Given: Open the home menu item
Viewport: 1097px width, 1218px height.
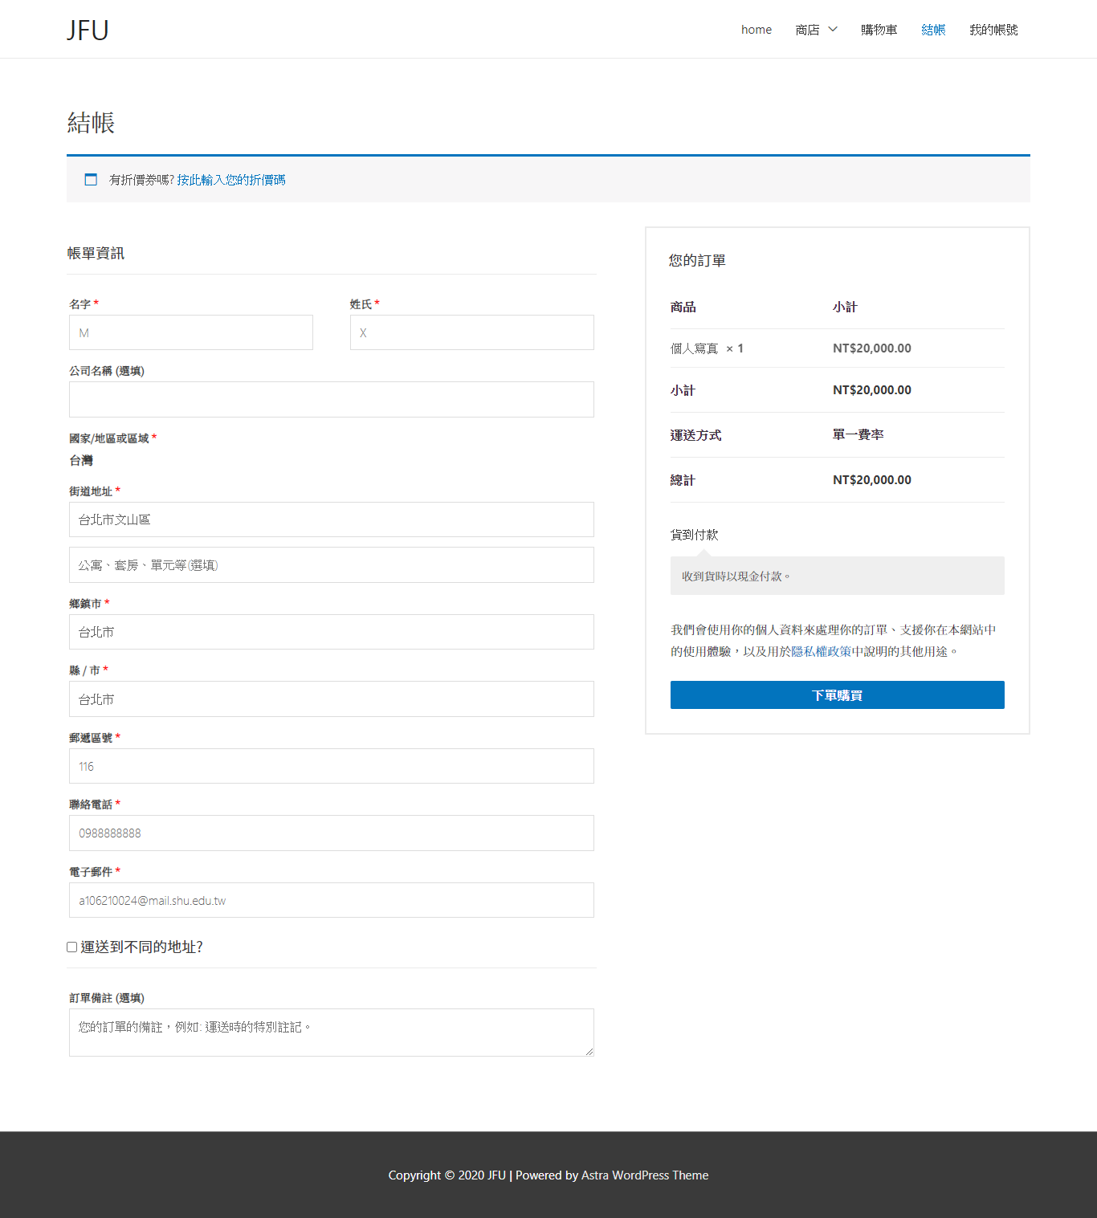Looking at the screenshot, I should click(x=756, y=30).
